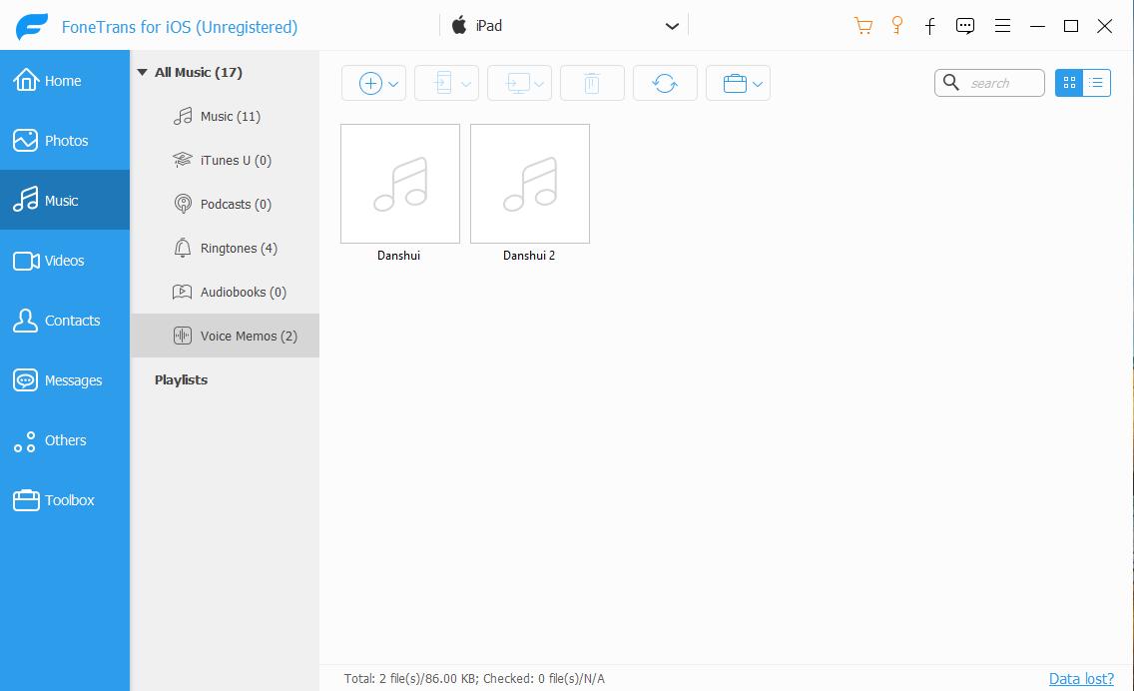Click the Delete trash icon
Image resolution: width=1134 pixels, height=691 pixels.
pyautogui.click(x=592, y=83)
